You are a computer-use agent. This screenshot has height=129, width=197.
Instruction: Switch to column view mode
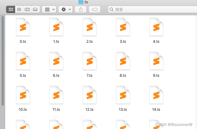27,9
